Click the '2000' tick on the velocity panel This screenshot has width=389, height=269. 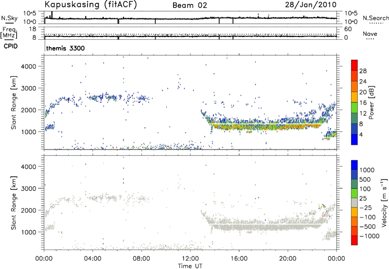point(29,210)
